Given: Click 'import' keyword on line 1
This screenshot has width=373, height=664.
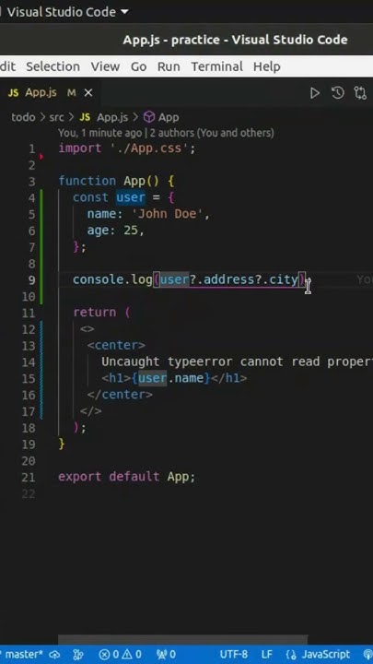Looking at the screenshot, I should click(80, 148).
